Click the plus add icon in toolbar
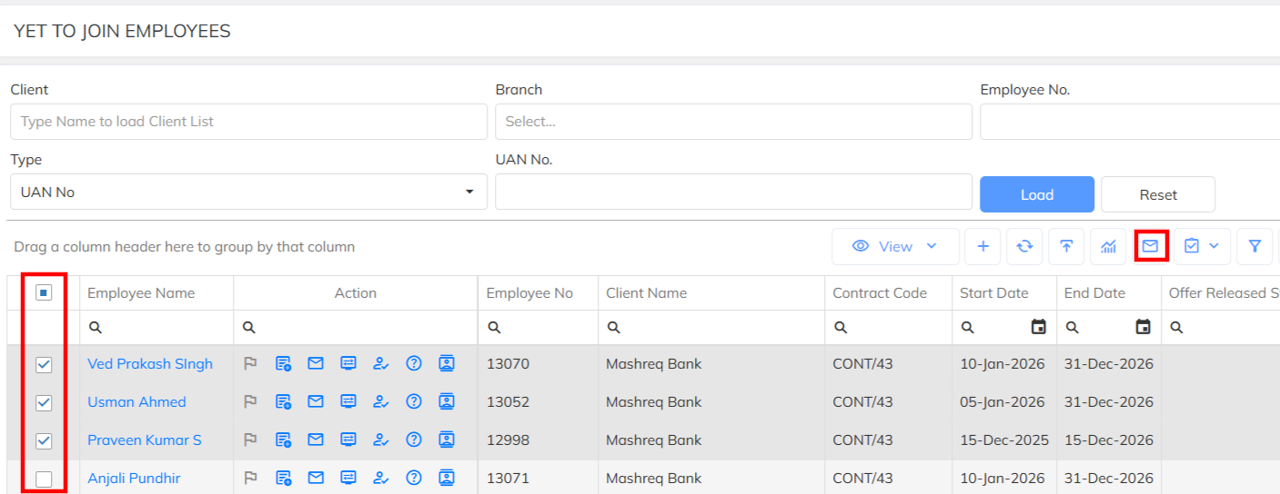Image resolution: width=1280 pixels, height=494 pixels. point(983,246)
